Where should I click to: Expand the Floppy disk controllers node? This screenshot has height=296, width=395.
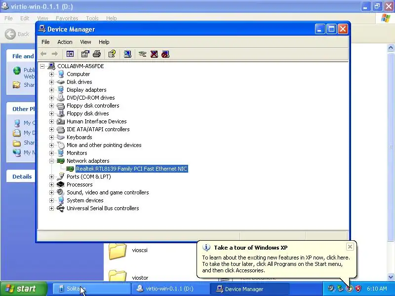click(x=51, y=106)
